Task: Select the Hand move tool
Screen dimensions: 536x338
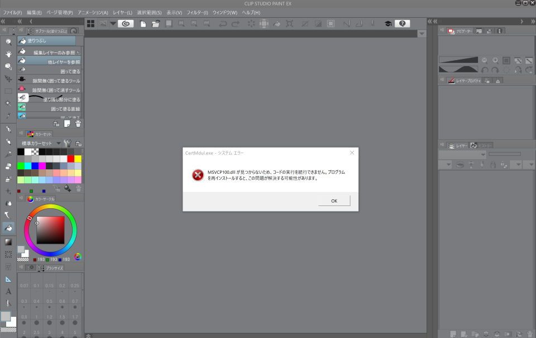Action: coord(8,54)
